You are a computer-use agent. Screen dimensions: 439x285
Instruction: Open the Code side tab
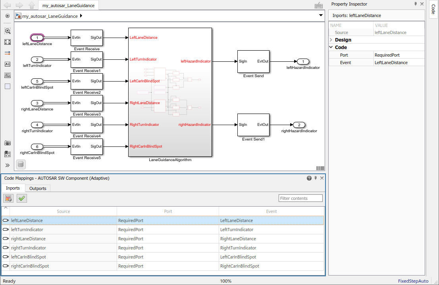(433, 9)
